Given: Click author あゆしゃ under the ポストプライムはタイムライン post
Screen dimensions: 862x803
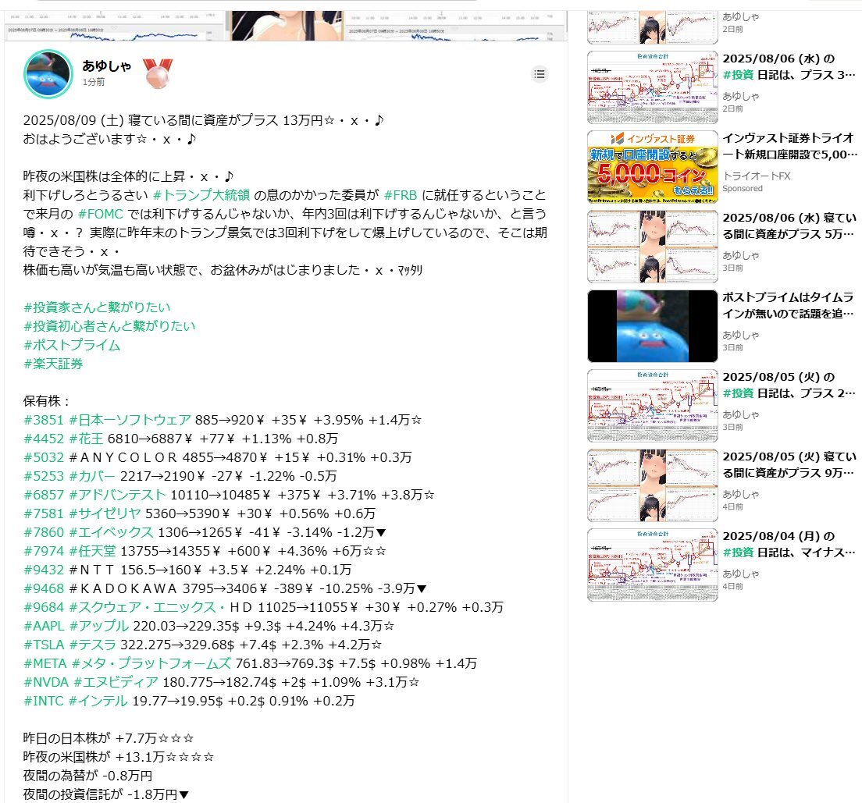Looking at the screenshot, I should (x=740, y=335).
